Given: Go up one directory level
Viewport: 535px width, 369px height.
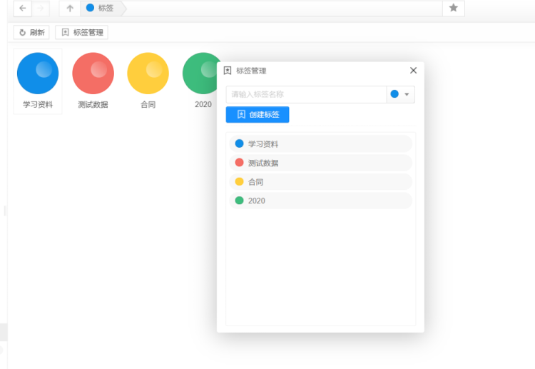Looking at the screenshot, I should [x=69, y=9].
